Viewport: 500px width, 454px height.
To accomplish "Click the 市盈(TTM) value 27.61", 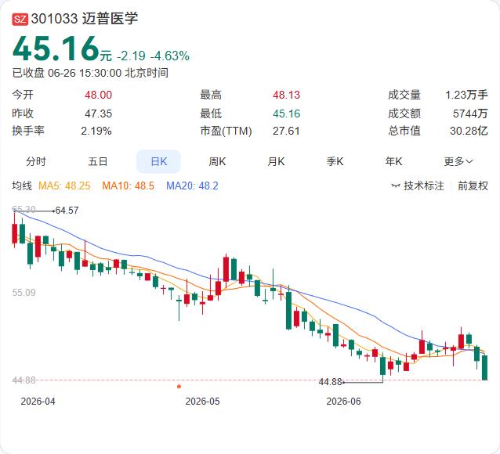I will 286,131.
